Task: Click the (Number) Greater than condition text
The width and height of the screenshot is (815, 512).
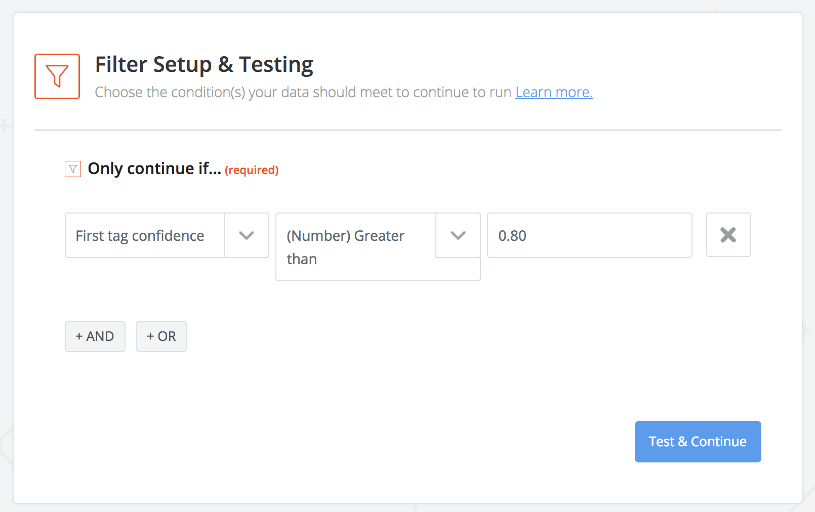Action: coord(345,236)
